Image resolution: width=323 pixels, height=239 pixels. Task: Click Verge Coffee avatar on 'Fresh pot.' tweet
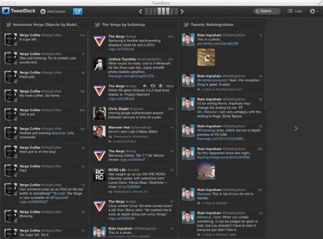click(11, 77)
